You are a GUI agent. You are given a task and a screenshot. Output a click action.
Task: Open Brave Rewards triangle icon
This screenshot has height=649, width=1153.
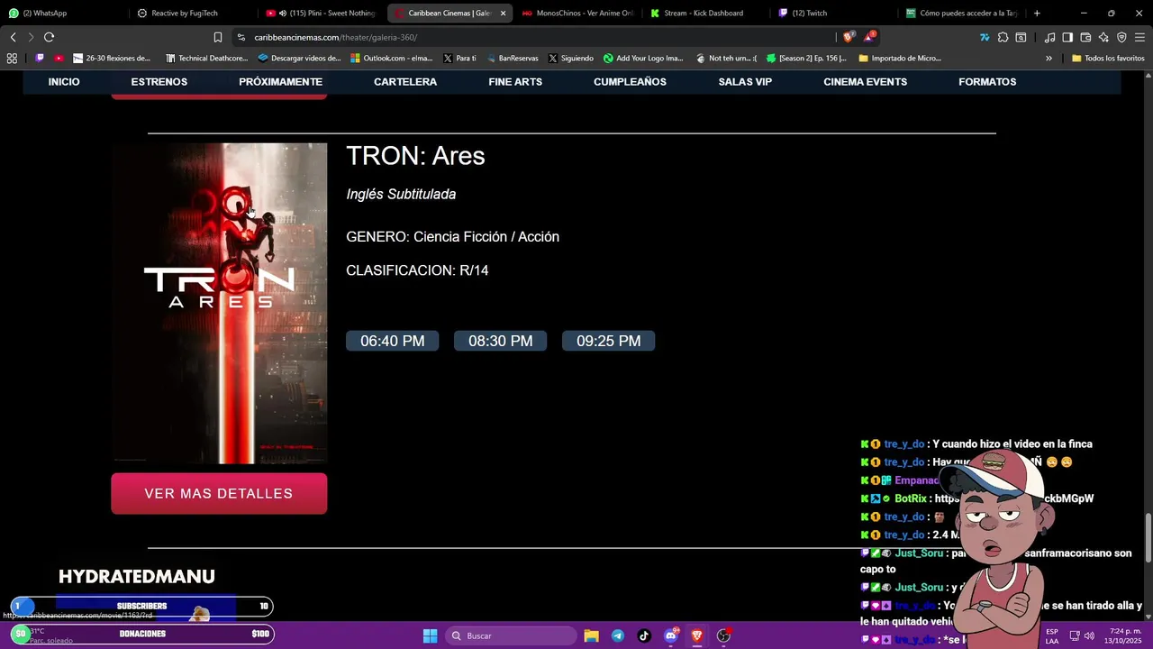(x=870, y=37)
